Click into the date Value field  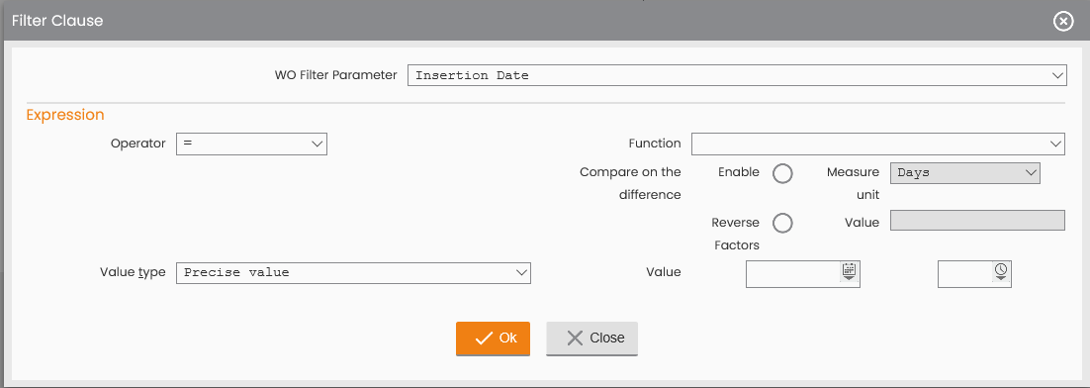(803, 274)
